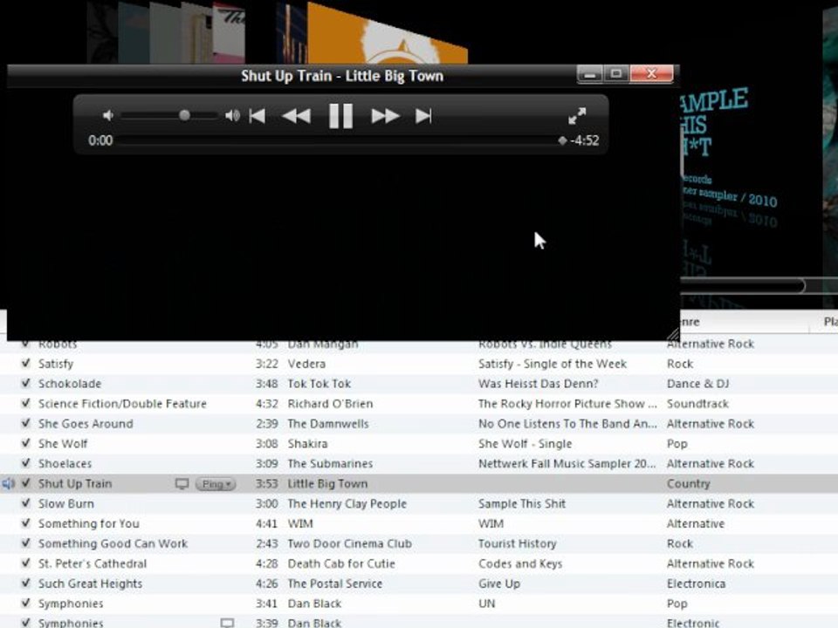This screenshot has height=628, width=838.
Task: Click artist The Submarines
Action: click(330, 463)
